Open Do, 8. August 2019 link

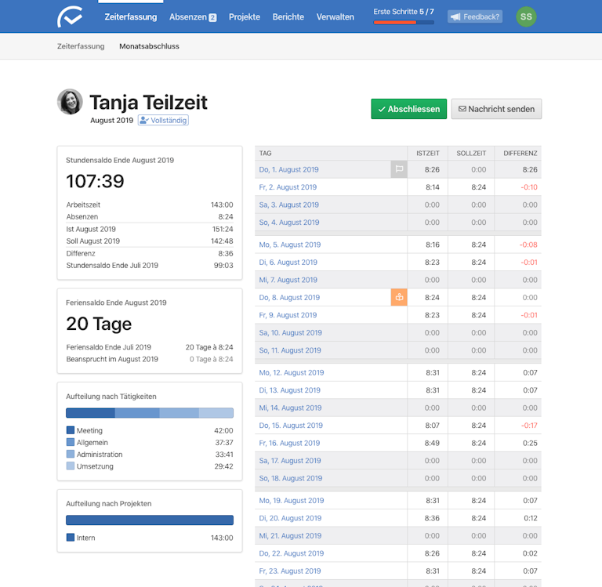[x=289, y=298]
